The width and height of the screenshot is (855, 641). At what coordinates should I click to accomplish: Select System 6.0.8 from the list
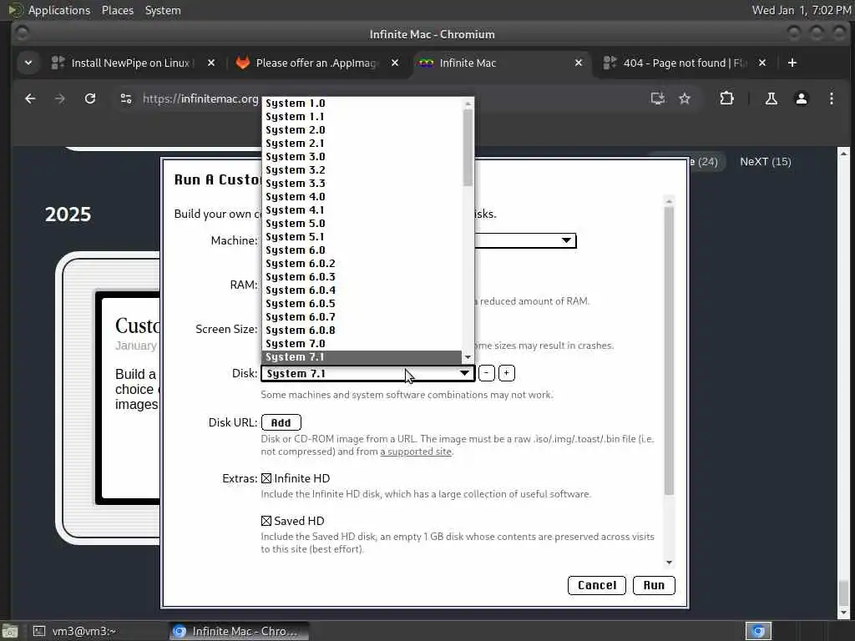tap(362, 331)
